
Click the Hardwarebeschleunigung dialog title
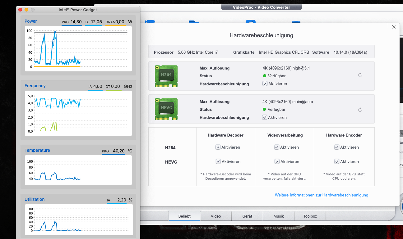tap(261, 35)
